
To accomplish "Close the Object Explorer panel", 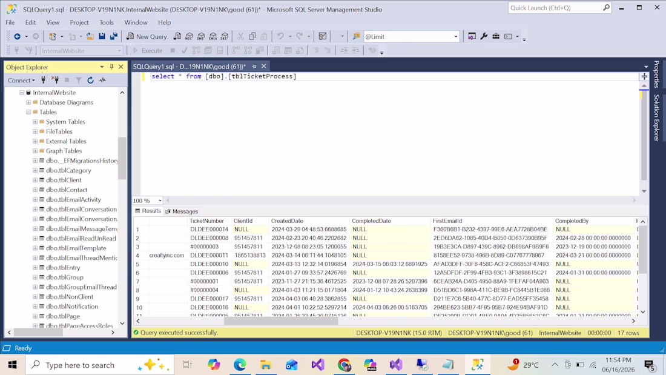I will click(121, 67).
